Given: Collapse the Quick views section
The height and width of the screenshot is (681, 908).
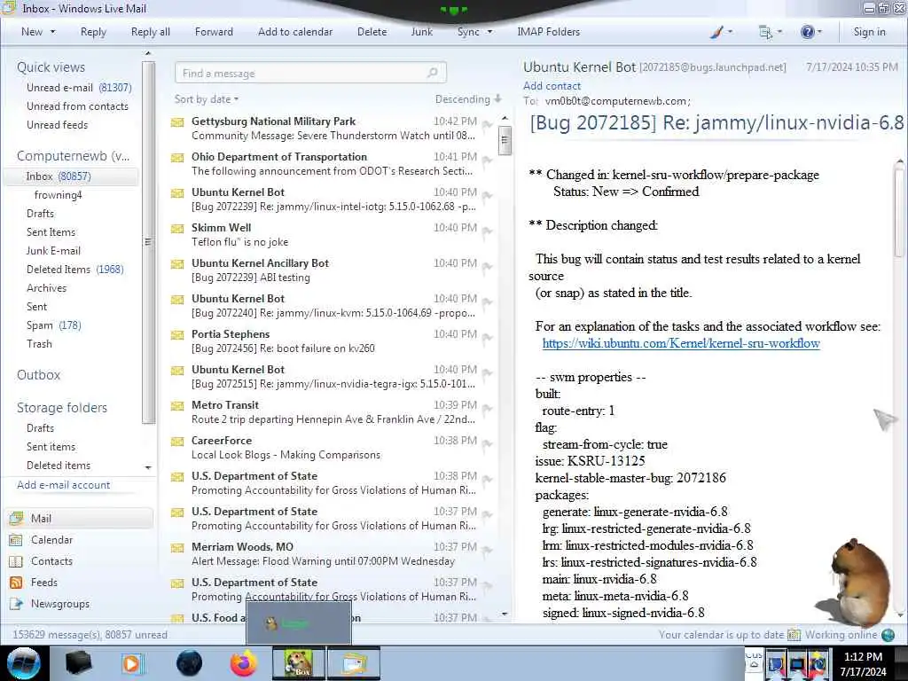Looking at the screenshot, I should (x=51, y=67).
